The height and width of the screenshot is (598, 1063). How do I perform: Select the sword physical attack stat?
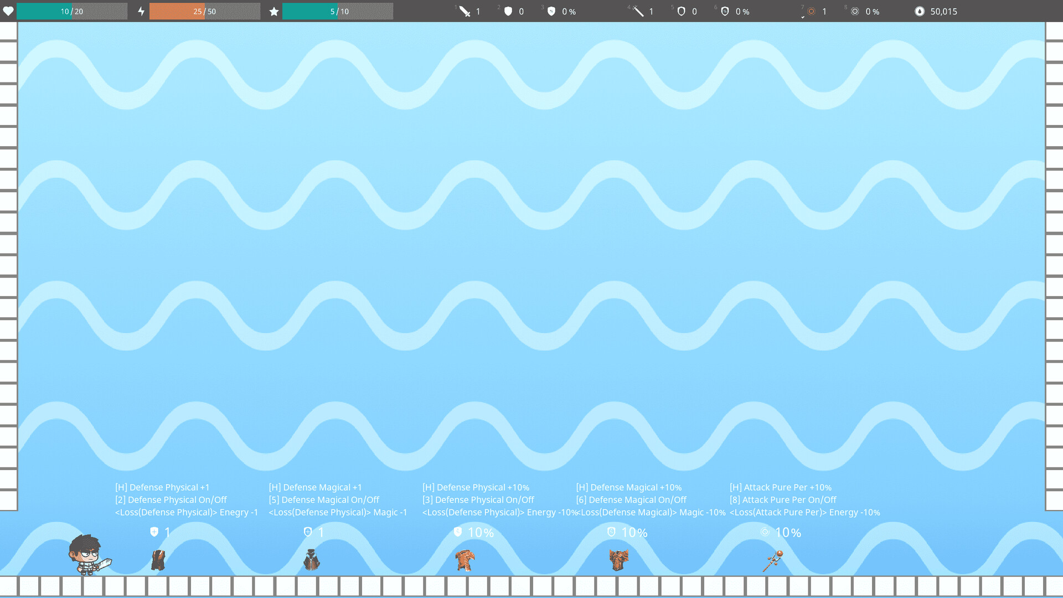[x=465, y=11]
